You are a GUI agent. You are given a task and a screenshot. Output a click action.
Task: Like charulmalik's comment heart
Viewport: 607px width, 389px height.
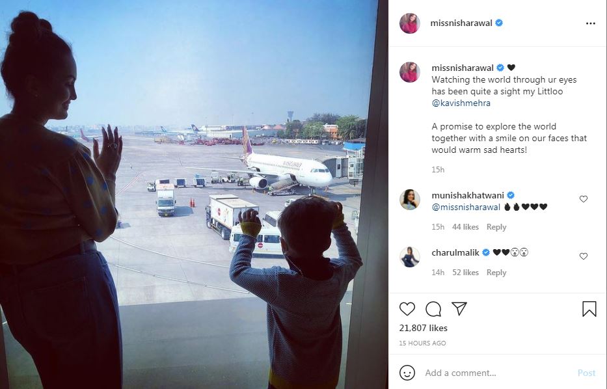click(584, 256)
